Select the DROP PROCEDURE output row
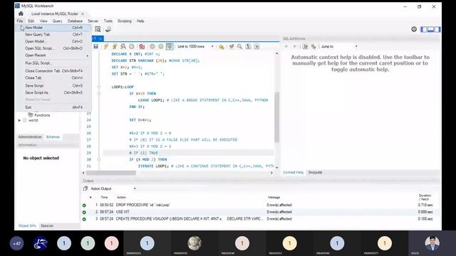 (260, 205)
